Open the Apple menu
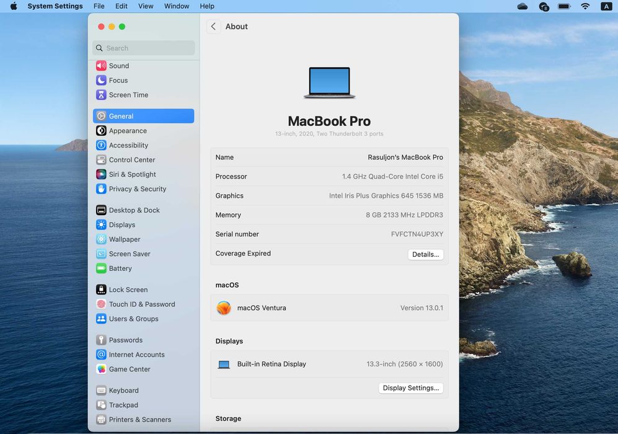 pos(14,6)
